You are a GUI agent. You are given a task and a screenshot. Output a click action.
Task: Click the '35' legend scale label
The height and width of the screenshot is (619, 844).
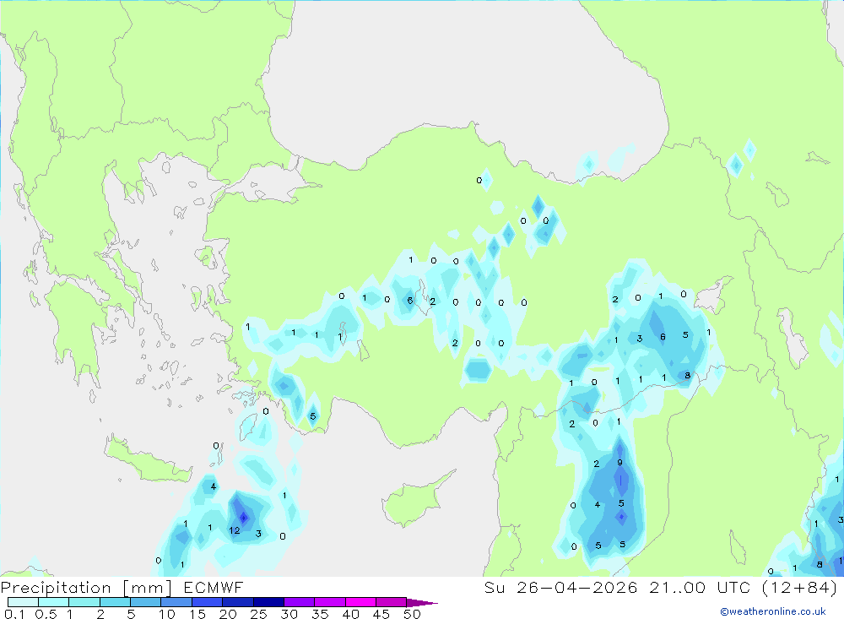320,614
